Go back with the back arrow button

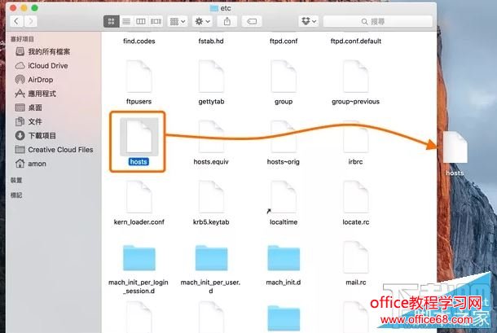[x=16, y=21]
